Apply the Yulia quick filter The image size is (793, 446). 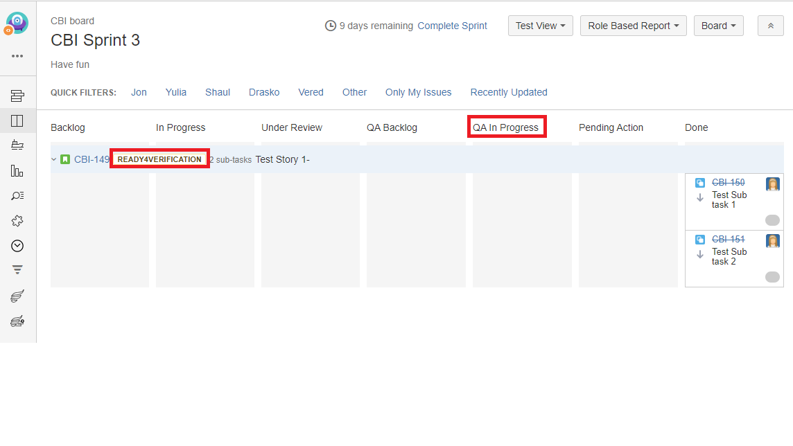tap(176, 92)
